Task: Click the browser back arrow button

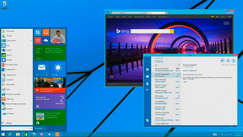Action: pos(107,13)
